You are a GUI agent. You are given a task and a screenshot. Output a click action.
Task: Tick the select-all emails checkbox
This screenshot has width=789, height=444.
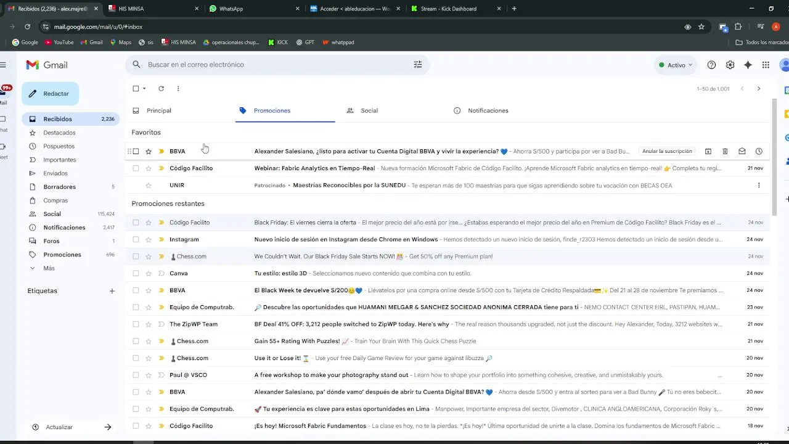(136, 89)
